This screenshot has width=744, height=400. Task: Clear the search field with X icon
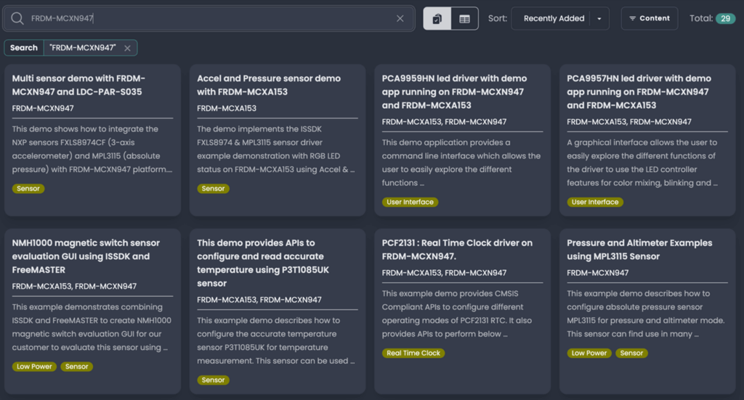click(400, 19)
